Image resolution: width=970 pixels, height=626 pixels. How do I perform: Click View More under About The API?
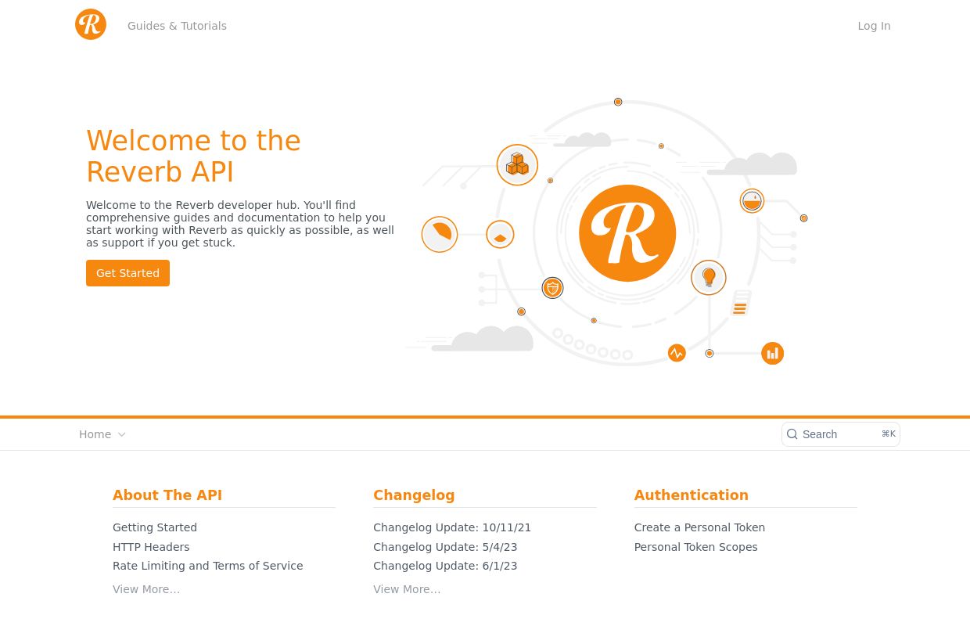146,589
